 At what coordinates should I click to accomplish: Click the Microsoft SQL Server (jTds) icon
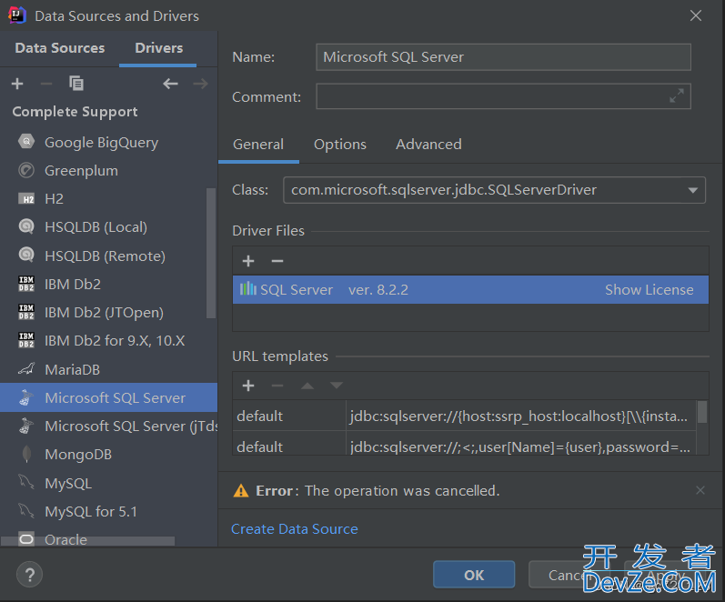[x=26, y=426]
